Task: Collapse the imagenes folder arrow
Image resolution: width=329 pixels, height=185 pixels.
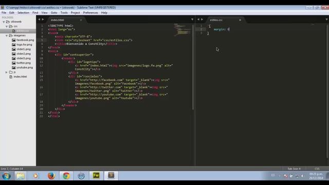Action: 7,35
